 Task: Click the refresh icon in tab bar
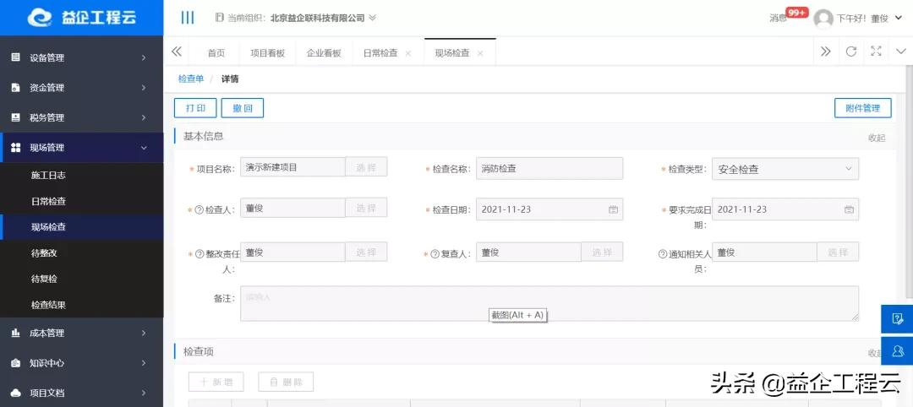(x=851, y=52)
